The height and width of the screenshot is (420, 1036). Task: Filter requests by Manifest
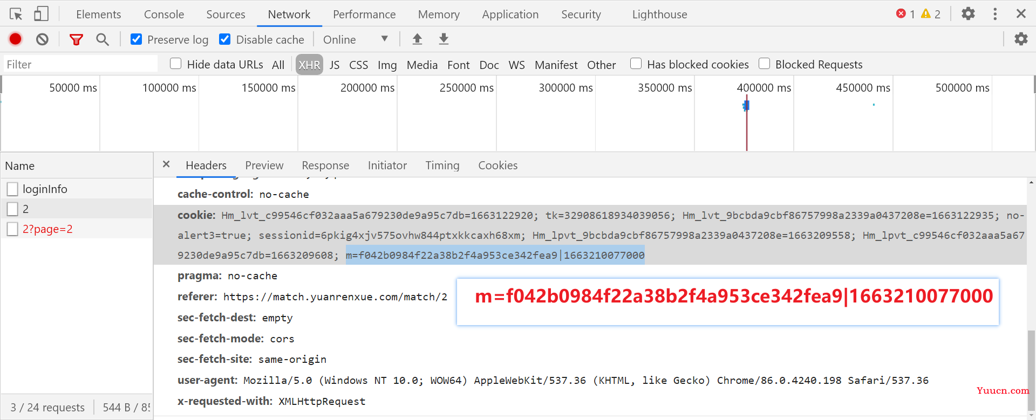tap(556, 65)
